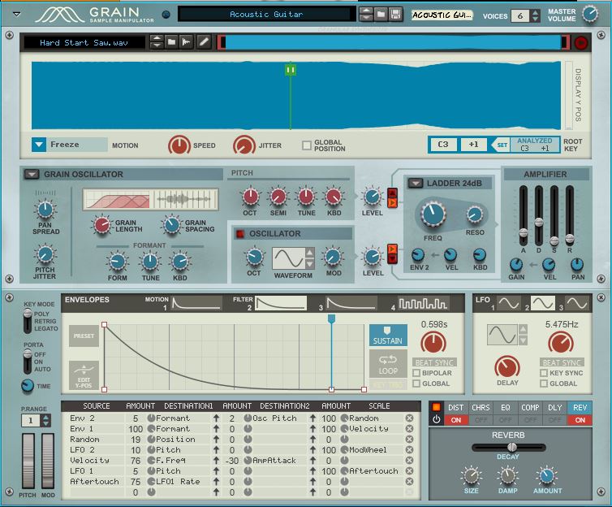Click the save patch disk icon

click(x=395, y=15)
